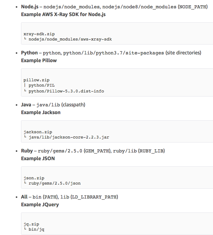Image resolution: width=213 pixels, height=235 pixels.
Task: Click Example Jackson heading
Action: click(41, 113)
